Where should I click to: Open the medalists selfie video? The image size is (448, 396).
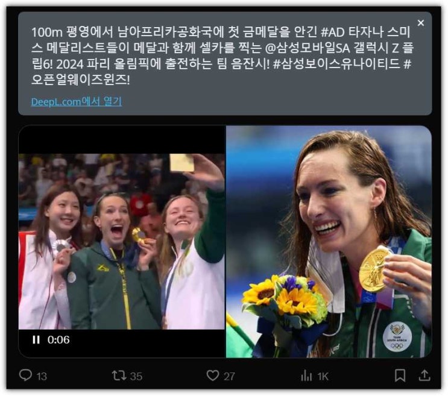coord(122,241)
